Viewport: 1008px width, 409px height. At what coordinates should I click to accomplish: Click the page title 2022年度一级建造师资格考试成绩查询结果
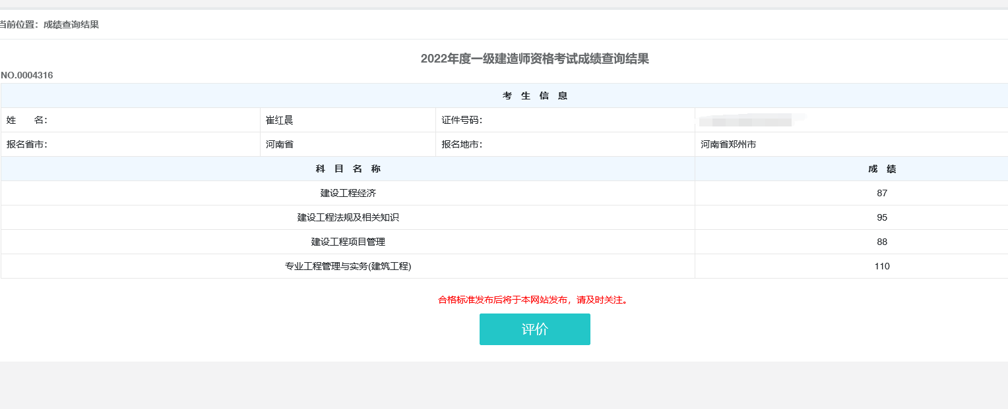[534, 59]
